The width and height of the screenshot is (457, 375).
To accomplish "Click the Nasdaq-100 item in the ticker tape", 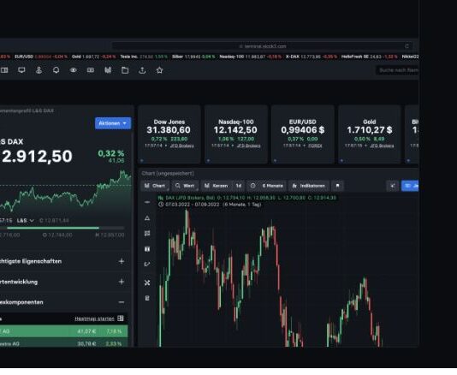I will 251,57.
